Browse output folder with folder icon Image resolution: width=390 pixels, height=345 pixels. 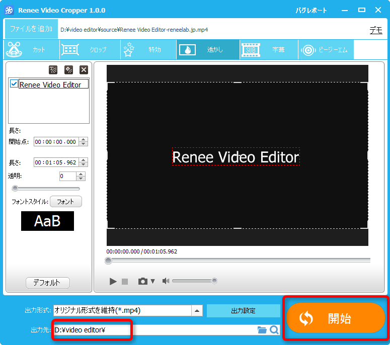(x=262, y=330)
